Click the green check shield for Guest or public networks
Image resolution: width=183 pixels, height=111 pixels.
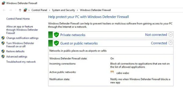(56, 43)
